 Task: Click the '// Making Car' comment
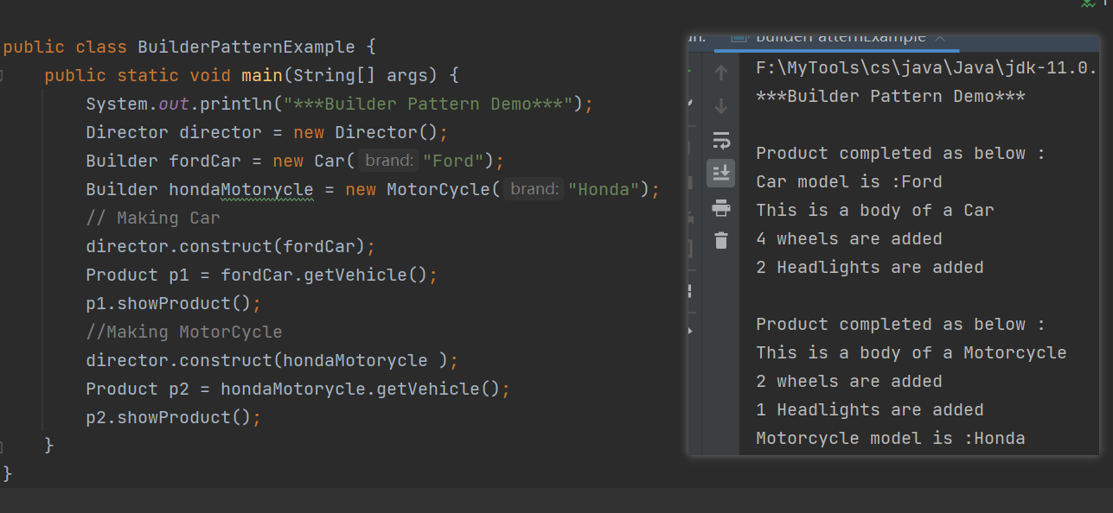pos(153,218)
